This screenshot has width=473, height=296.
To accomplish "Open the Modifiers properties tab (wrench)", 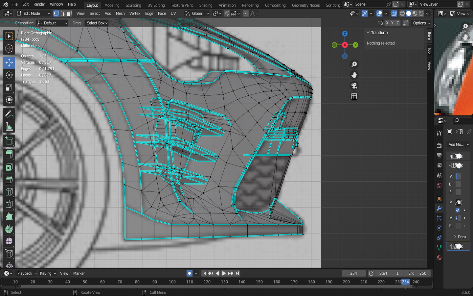I will click(x=439, y=208).
